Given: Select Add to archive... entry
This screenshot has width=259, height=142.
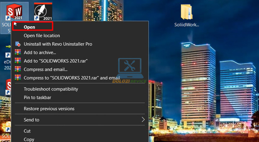Looking at the screenshot, I should click(40, 52).
